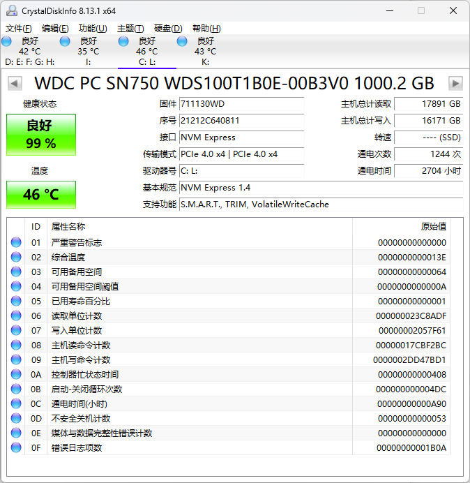Click status orb for 0D 不安全关机计数

tap(16, 418)
